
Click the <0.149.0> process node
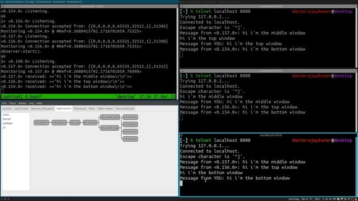coord(59,123)
